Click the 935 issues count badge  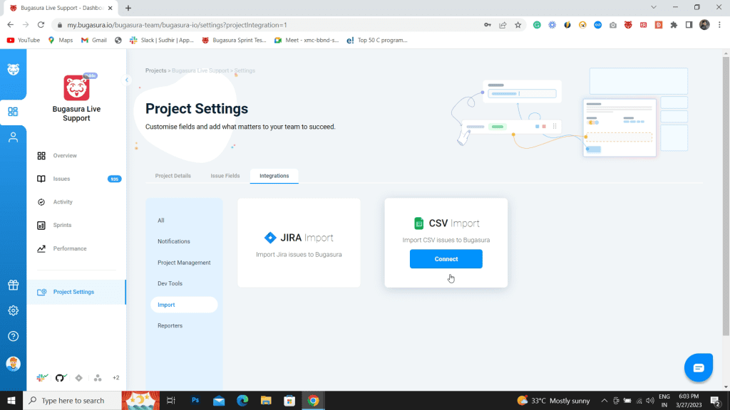(x=115, y=179)
